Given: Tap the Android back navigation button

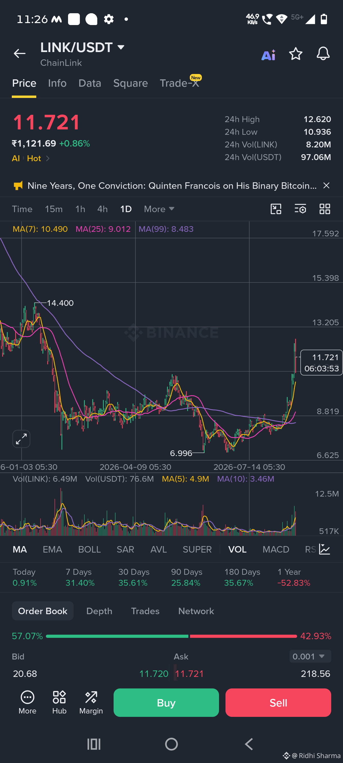Looking at the screenshot, I should tap(249, 744).
